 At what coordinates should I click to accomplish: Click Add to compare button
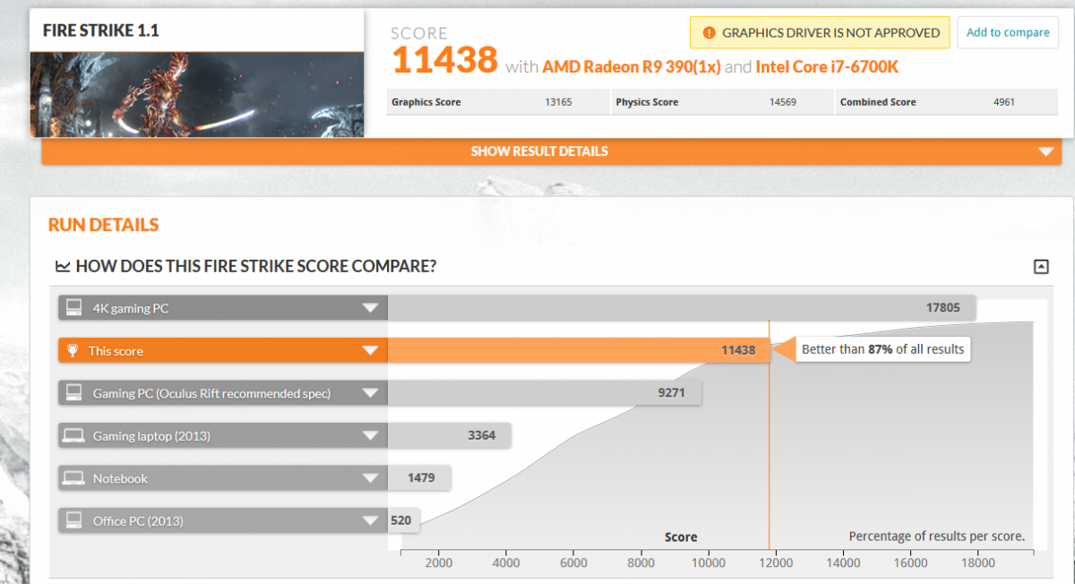[x=1008, y=32]
